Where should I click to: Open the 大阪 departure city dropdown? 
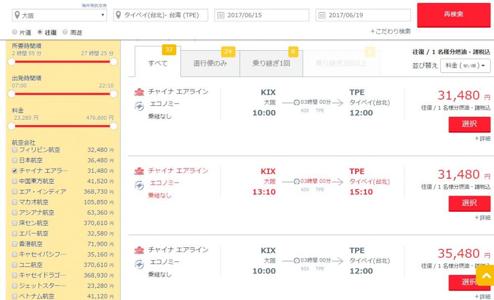click(x=60, y=15)
